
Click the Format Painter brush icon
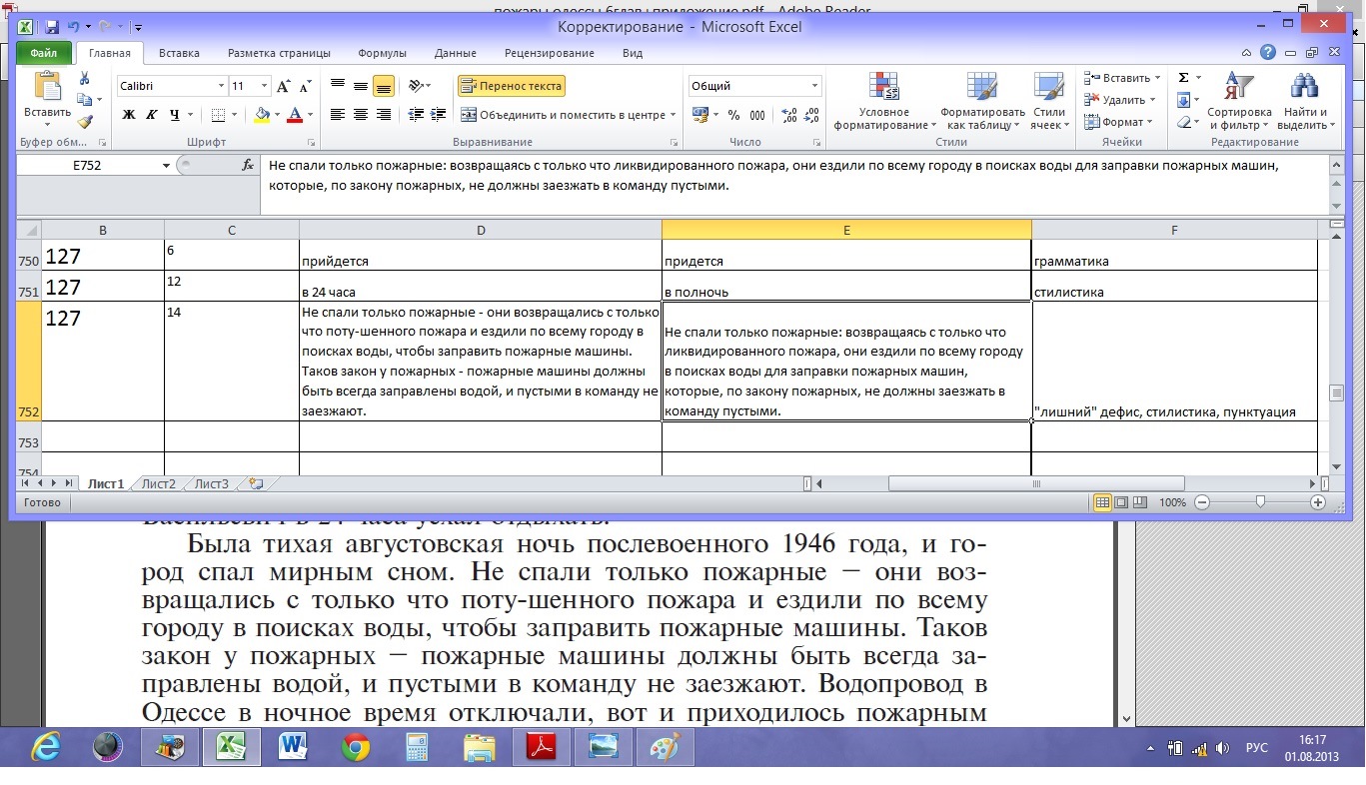click(85, 122)
